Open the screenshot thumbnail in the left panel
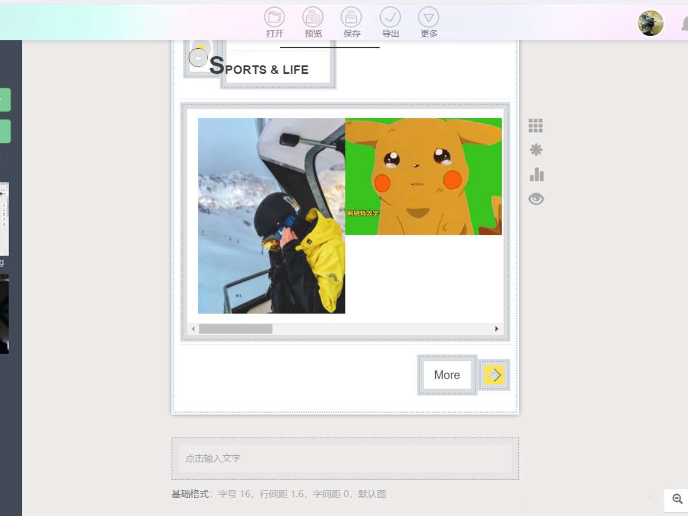This screenshot has height=516, width=688. (4, 219)
